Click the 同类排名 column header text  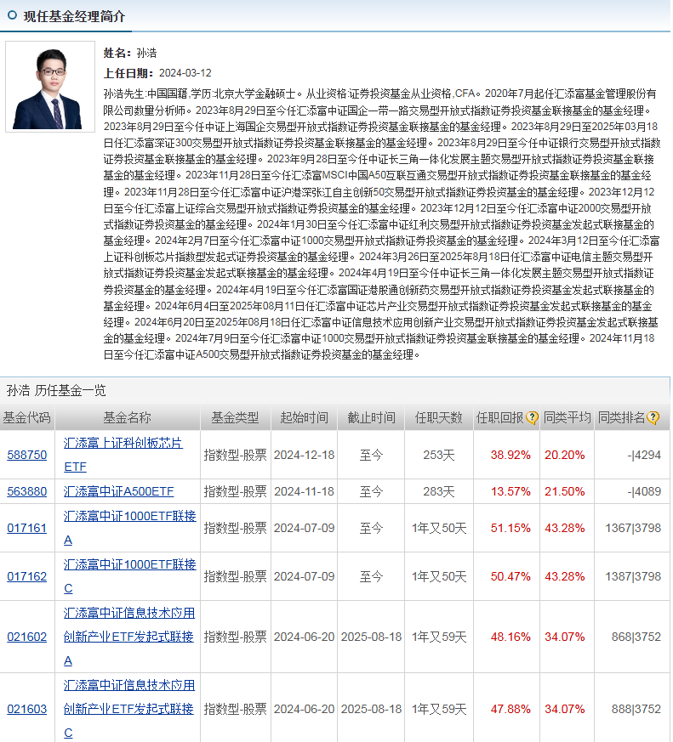pyautogui.click(x=622, y=418)
